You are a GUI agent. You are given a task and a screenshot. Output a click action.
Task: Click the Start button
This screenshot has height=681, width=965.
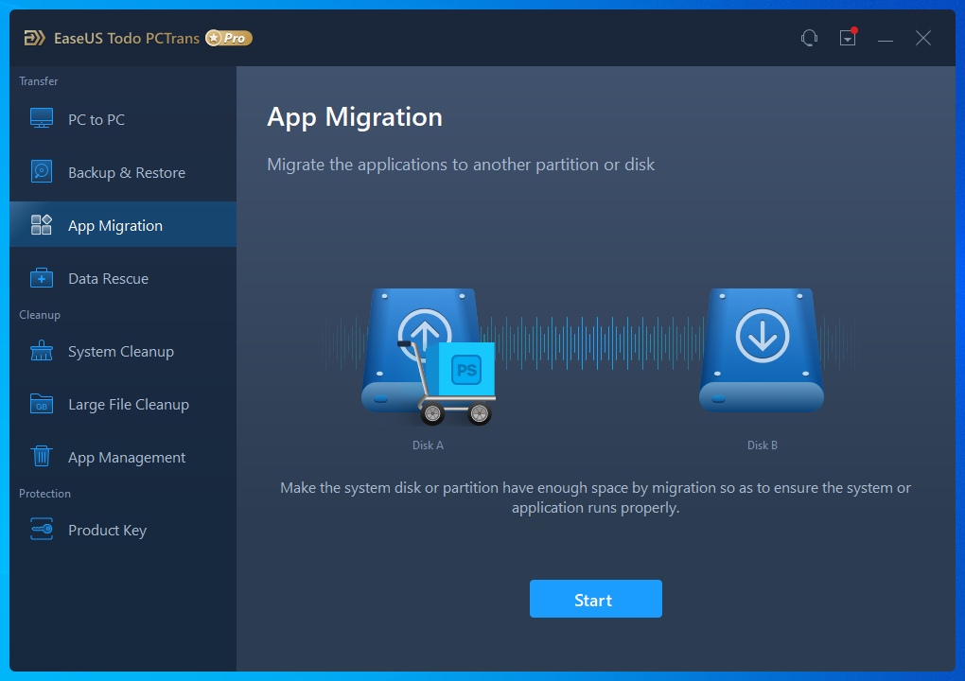(x=596, y=599)
